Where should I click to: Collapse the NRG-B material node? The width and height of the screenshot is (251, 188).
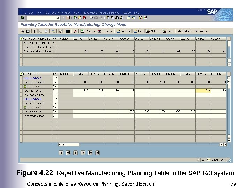click(x=24, y=99)
